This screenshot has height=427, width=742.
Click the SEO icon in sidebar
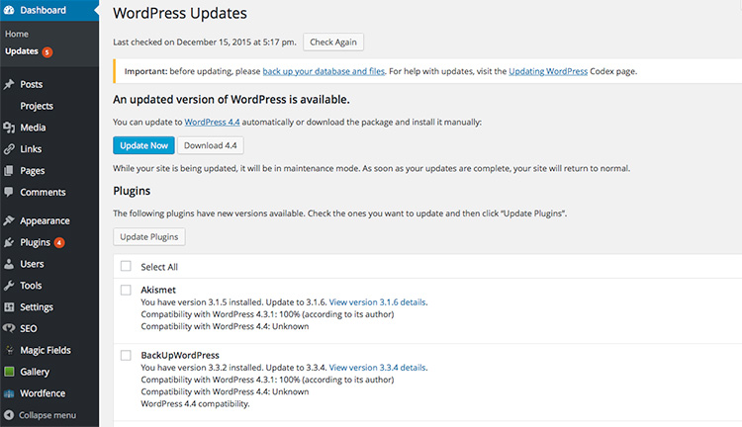9,328
